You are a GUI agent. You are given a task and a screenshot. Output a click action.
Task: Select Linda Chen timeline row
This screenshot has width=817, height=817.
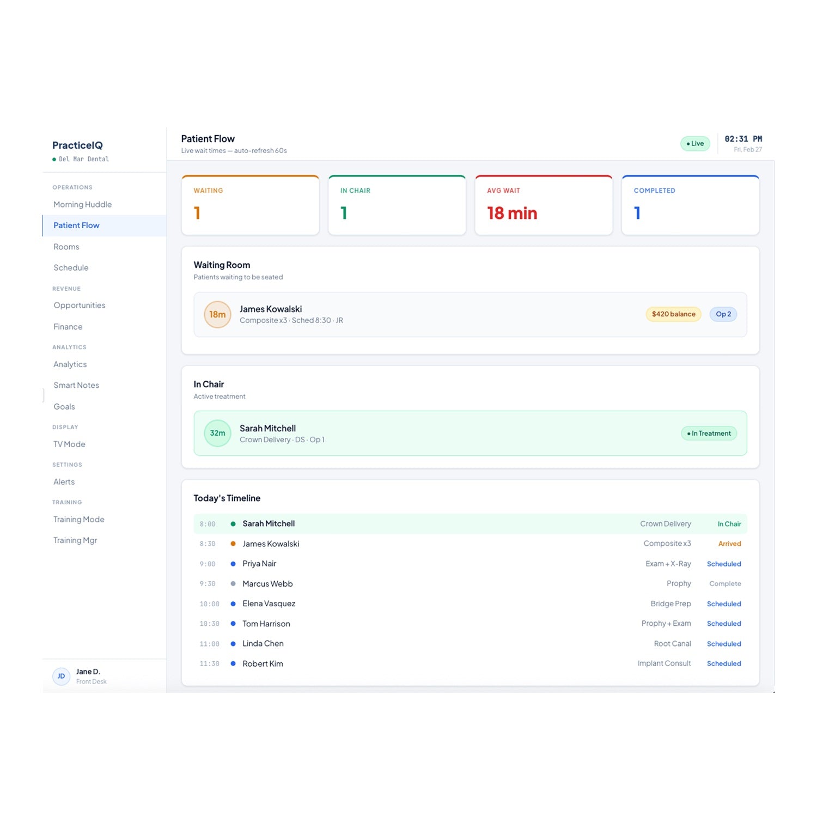470,643
